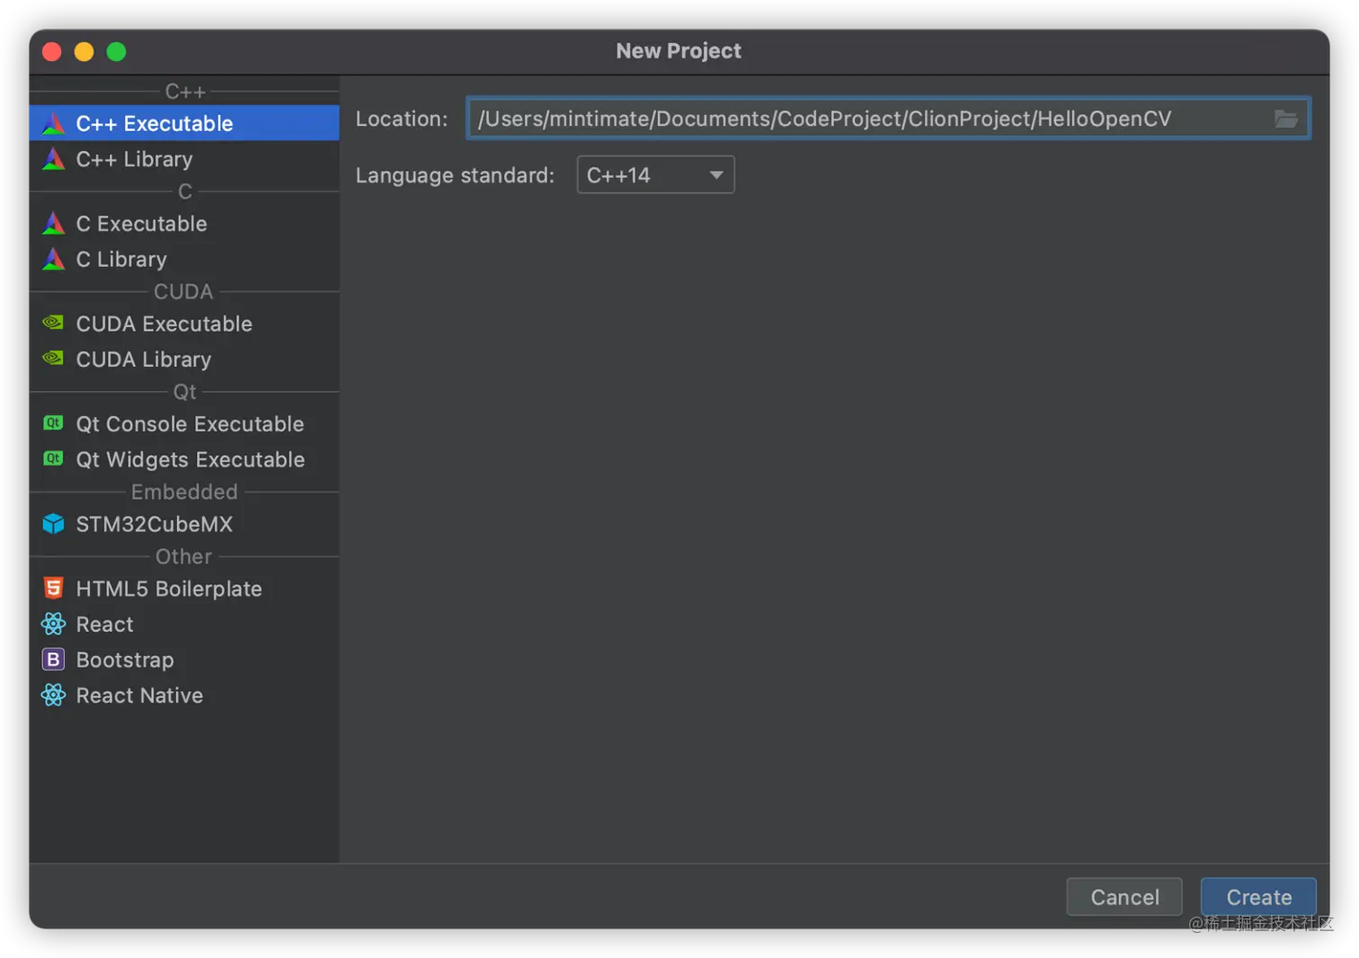Choose the Qt Console Executable template
This screenshot has width=1359, height=958.
pos(190,423)
